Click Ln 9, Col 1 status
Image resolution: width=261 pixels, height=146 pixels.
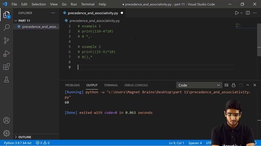point(177,143)
